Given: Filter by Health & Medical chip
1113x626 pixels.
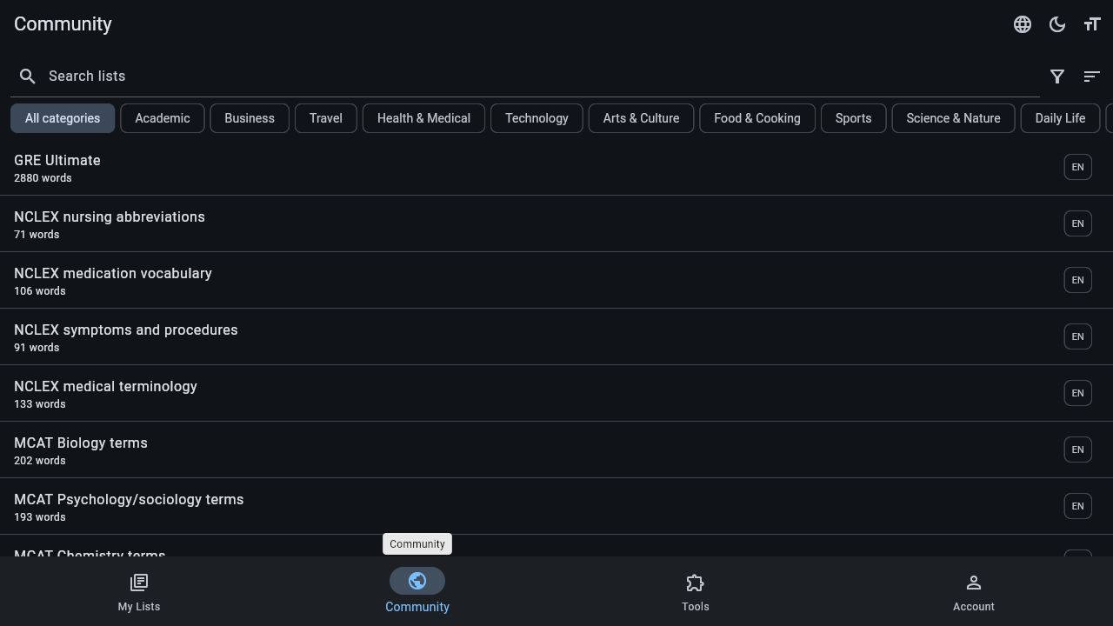Looking at the screenshot, I should (x=423, y=118).
